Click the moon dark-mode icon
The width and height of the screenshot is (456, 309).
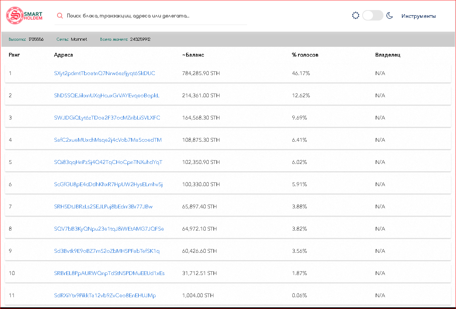tap(390, 15)
